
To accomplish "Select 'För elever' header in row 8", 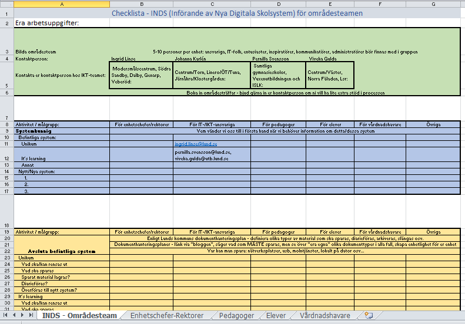I will [330, 124].
